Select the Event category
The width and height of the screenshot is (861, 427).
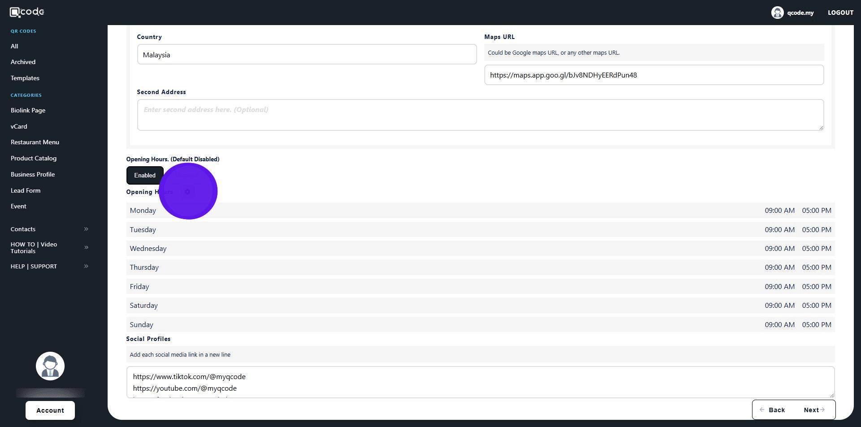tap(18, 206)
